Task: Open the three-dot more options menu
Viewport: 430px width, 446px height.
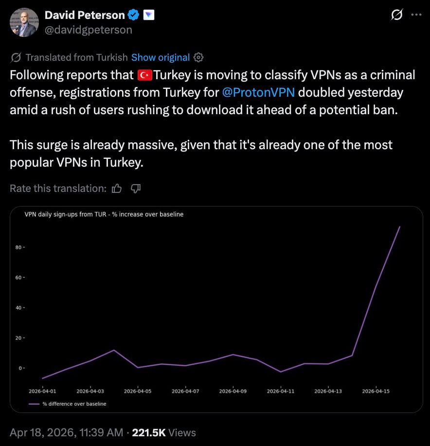Action: point(416,15)
